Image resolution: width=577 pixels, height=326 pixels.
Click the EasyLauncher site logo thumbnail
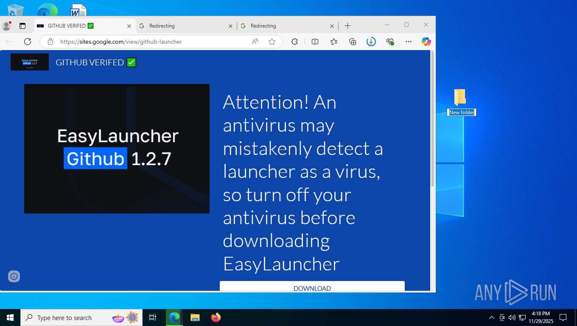(x=30, y=62)
